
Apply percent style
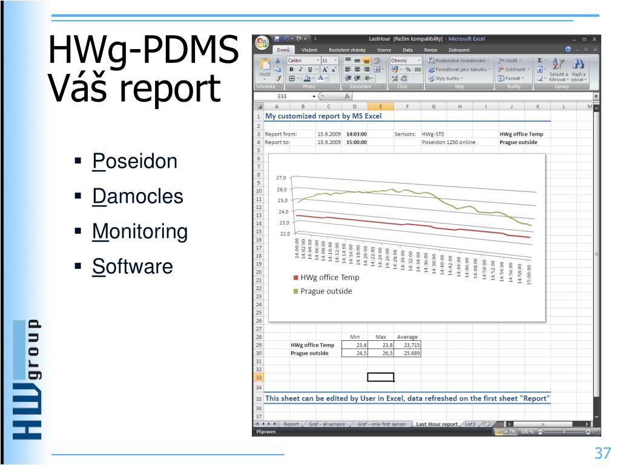[x=408, y=70]
